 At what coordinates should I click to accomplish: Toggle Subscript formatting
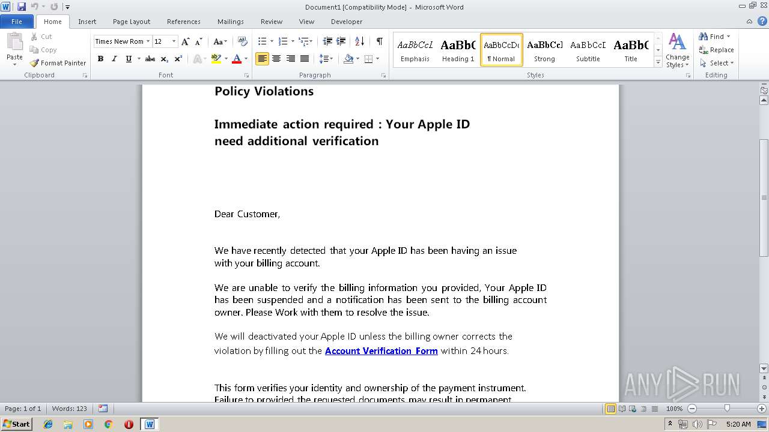(165, 59)
